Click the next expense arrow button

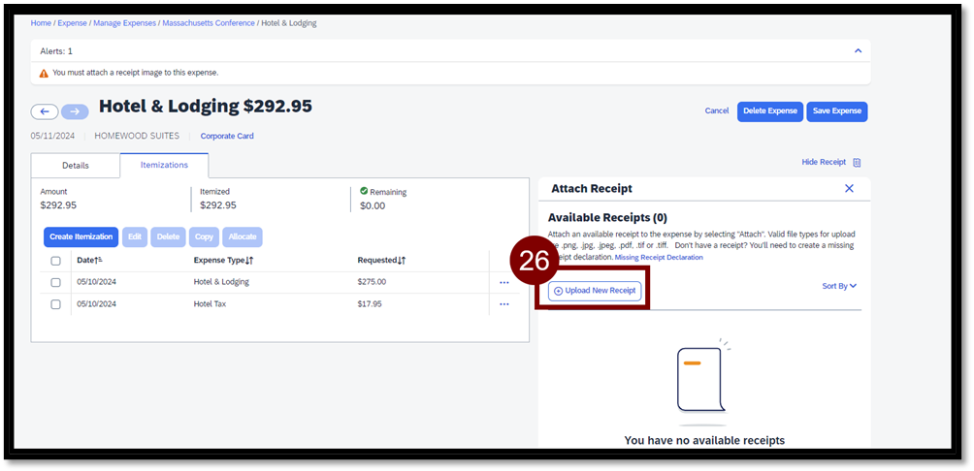point(75,111)
